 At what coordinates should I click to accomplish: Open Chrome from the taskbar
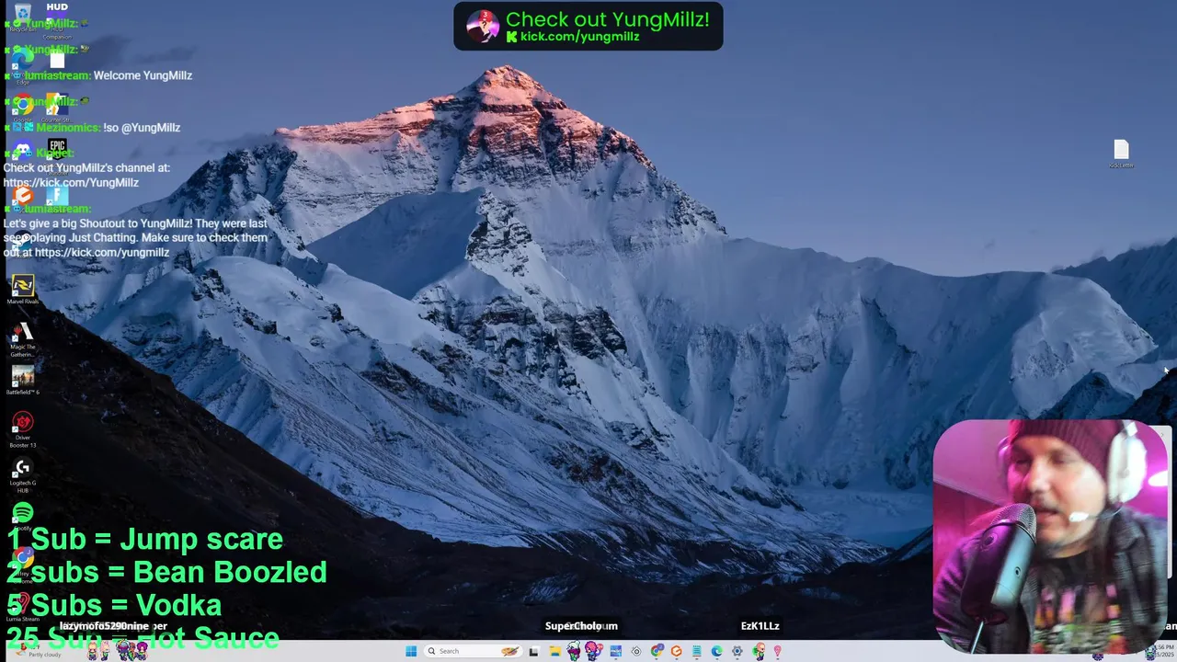coord(657,651)
